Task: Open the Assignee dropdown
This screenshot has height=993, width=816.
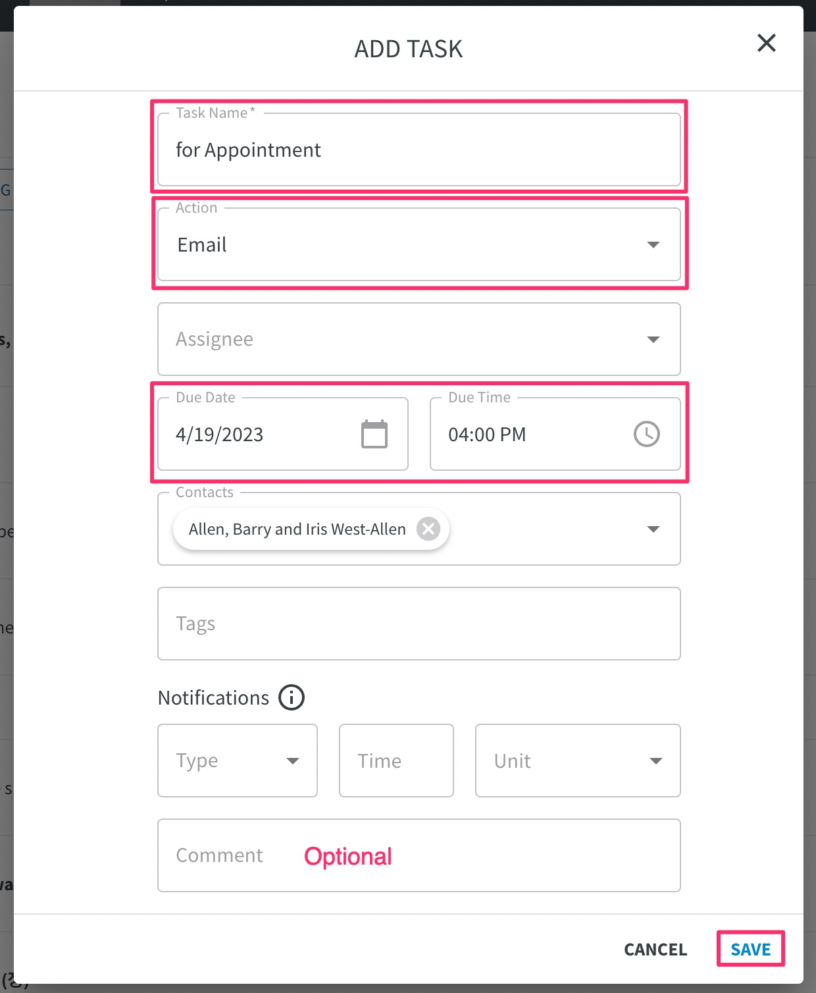Action: pos(419,339)
